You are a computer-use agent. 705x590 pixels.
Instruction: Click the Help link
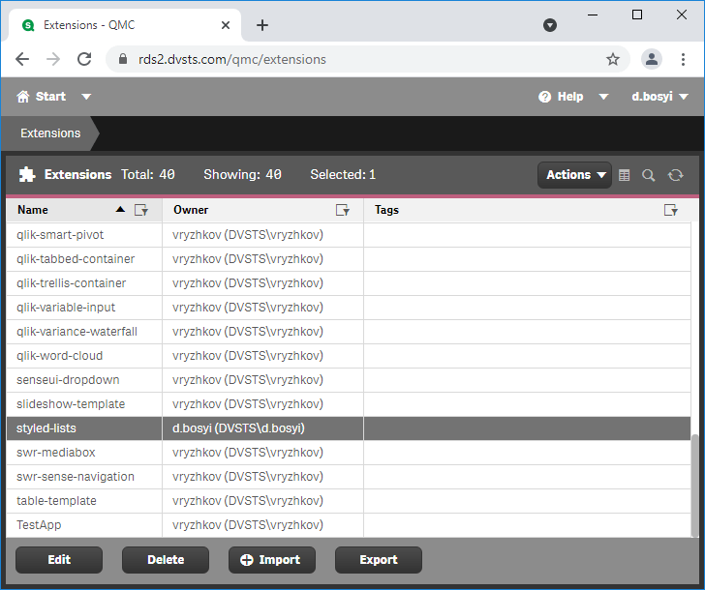570,97
